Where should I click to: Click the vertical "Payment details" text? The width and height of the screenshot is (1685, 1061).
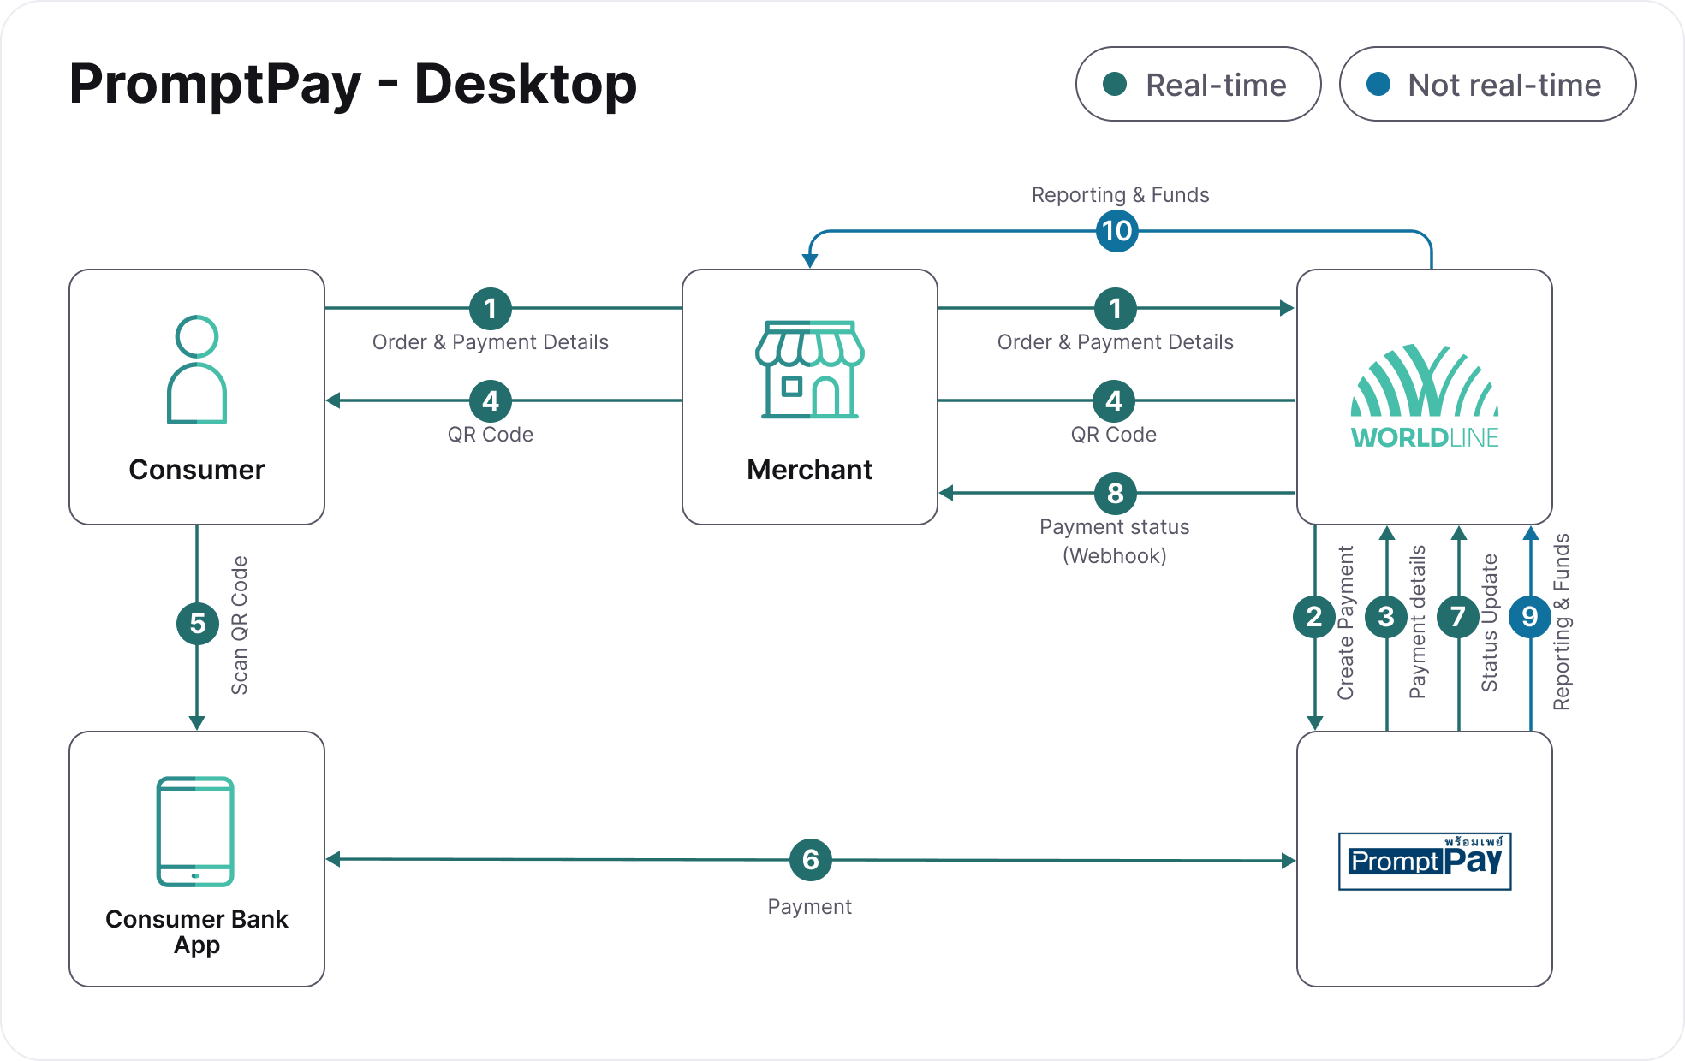1418,622
